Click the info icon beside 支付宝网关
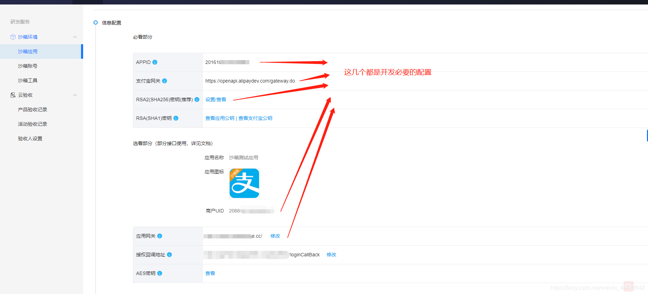This screenshot has width=648, height=294. [x=165, y=81]
